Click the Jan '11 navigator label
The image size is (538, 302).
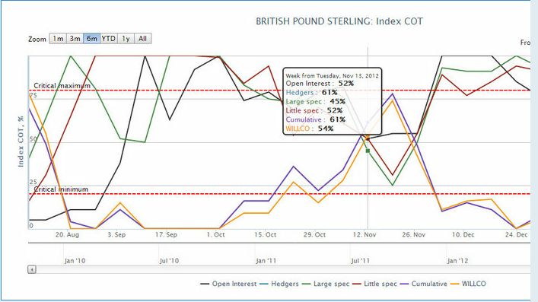(x=266, y=261)
